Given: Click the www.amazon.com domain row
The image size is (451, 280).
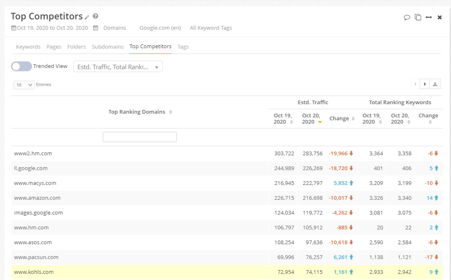Looking at the screenshot, I should click(227, 198).
